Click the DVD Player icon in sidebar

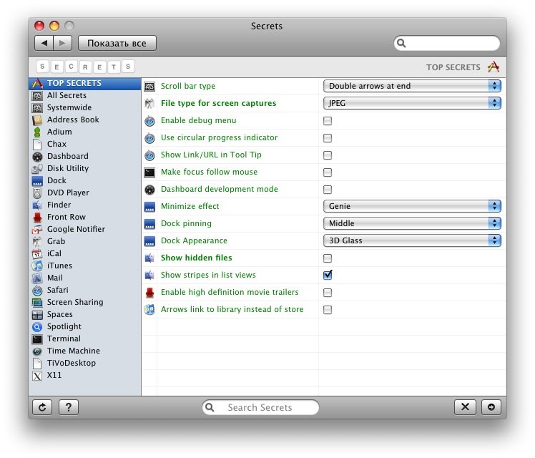coord(37,193)
